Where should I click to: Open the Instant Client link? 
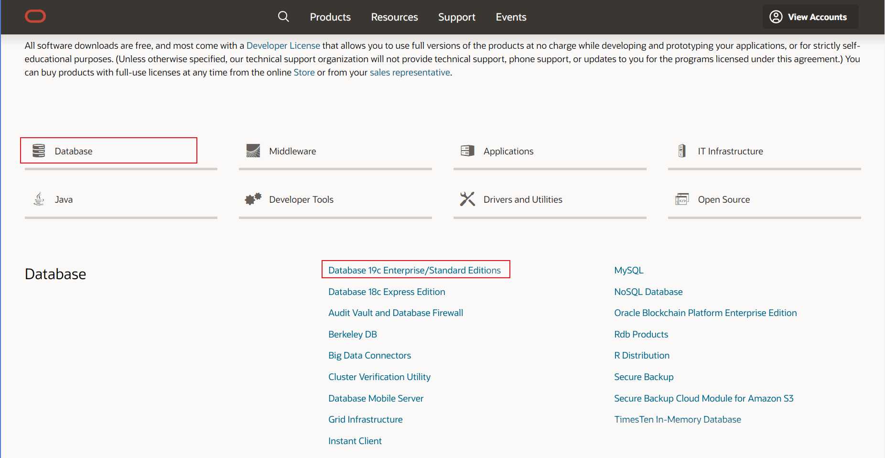pos(355,441)
